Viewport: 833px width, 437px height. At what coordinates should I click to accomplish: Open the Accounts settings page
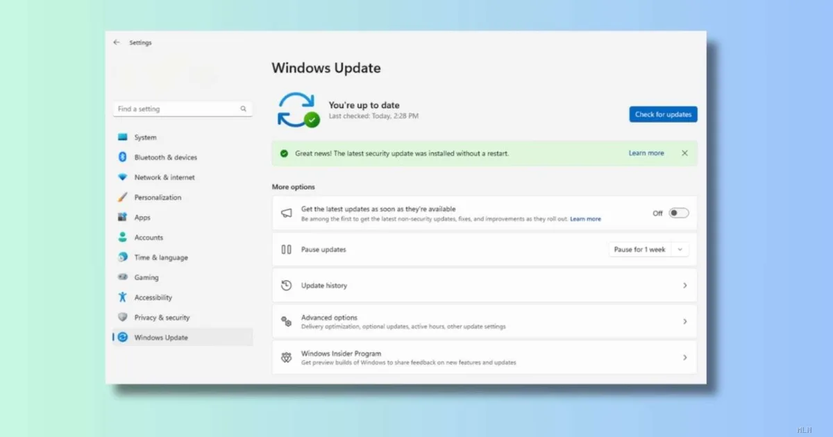coord(149,237)
